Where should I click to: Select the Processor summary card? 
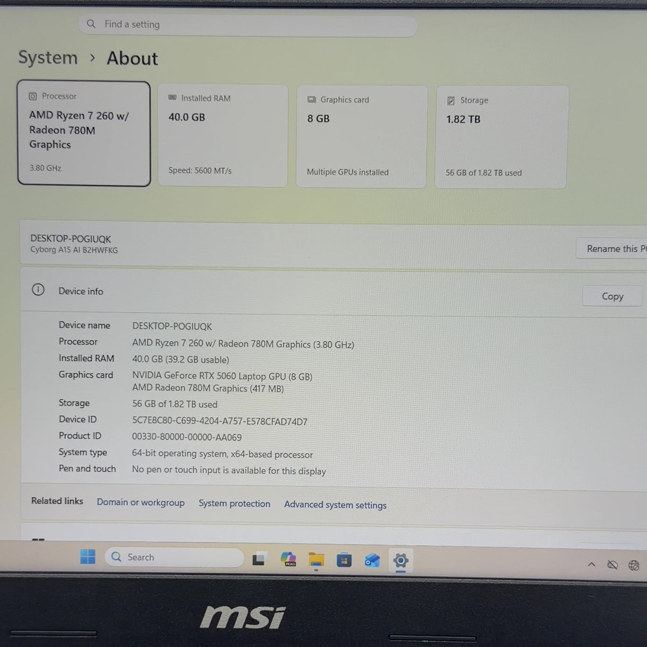click(84, 133)
